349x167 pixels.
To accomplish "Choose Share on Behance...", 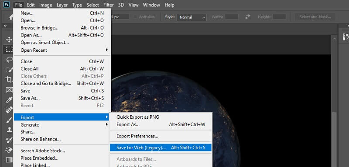I will 62,139.
